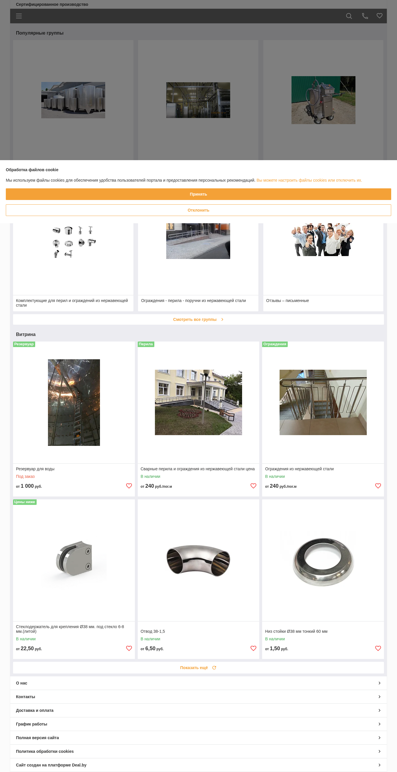The image size is (397, 772).
Task: Open cookie settings link in banner
Action: pyautogui.click(x=309, y=180)
